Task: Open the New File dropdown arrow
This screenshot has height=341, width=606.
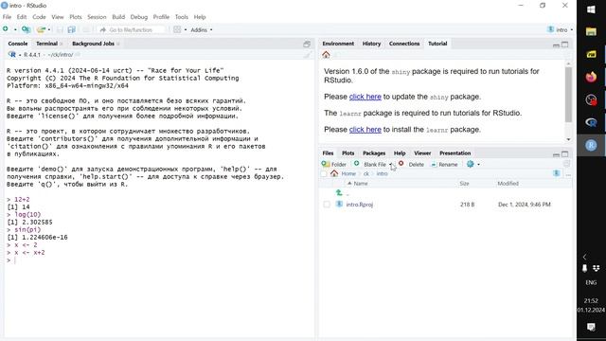Action: tap(15, 29)
